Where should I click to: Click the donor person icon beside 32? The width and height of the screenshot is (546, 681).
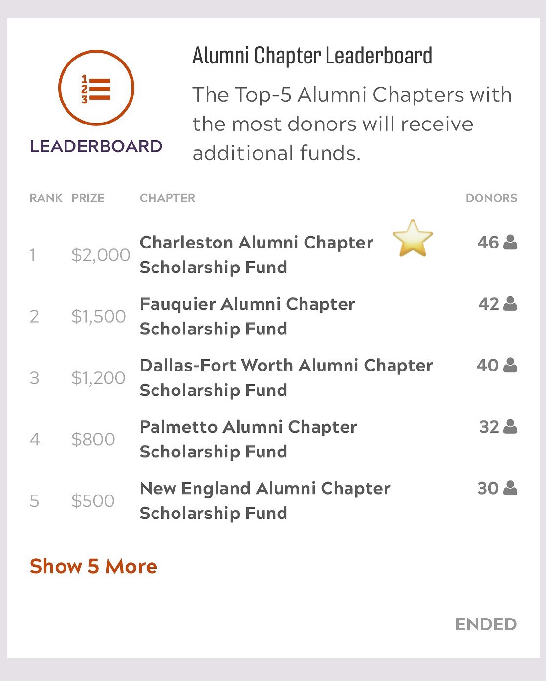510,427
